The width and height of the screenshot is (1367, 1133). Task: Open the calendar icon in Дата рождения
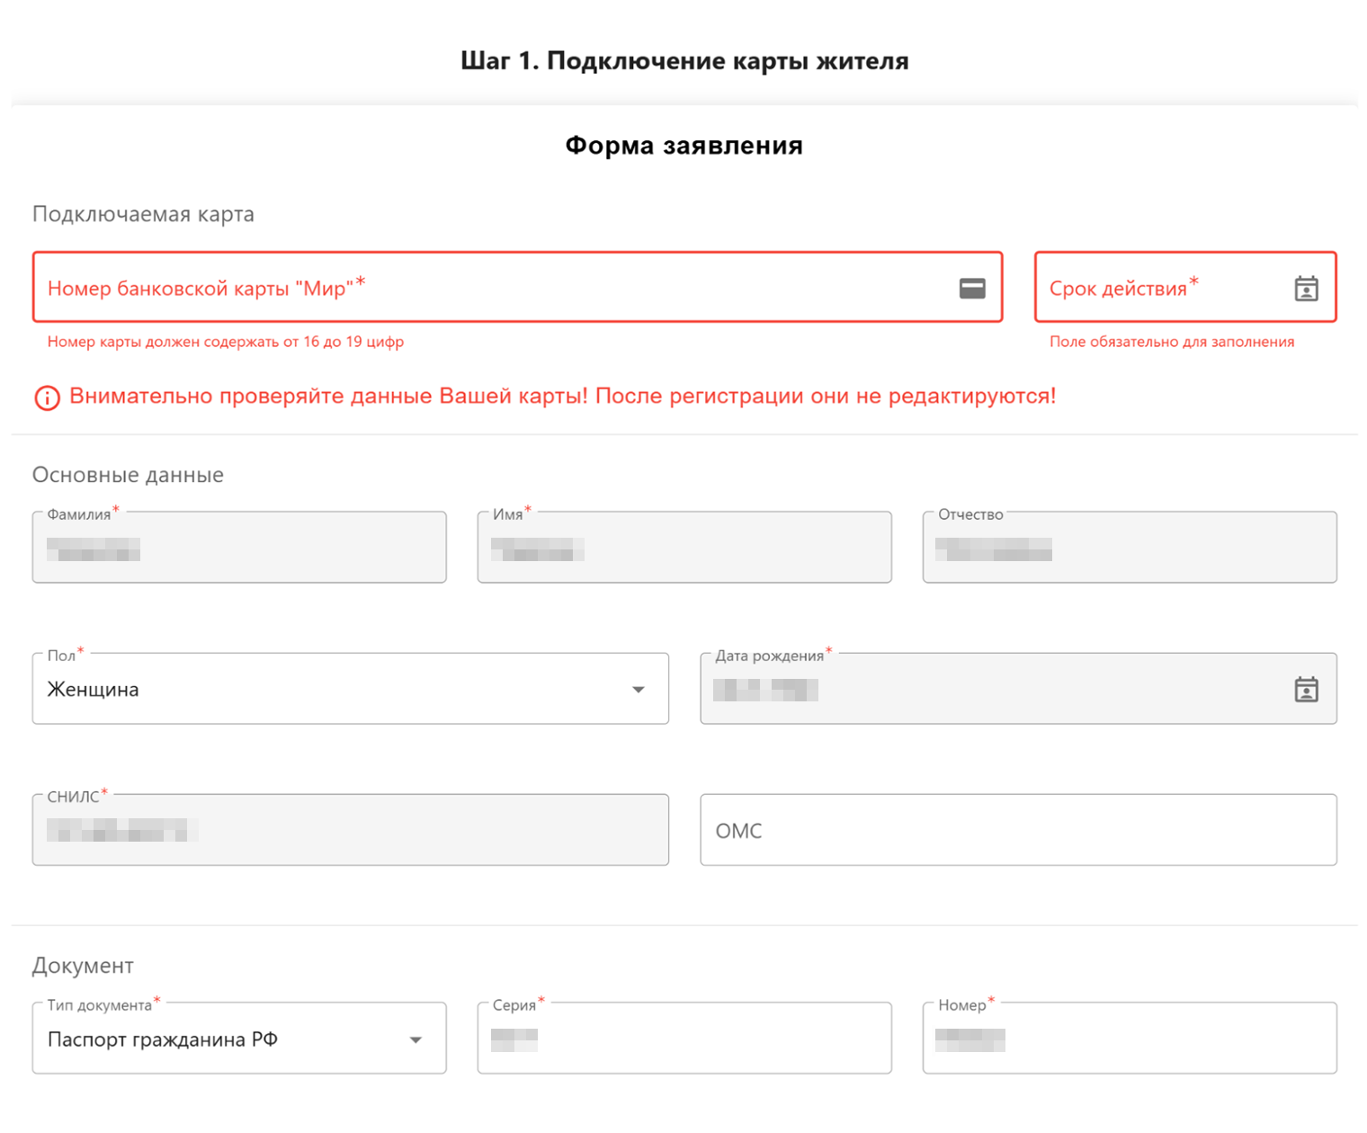pos(1306,690)
